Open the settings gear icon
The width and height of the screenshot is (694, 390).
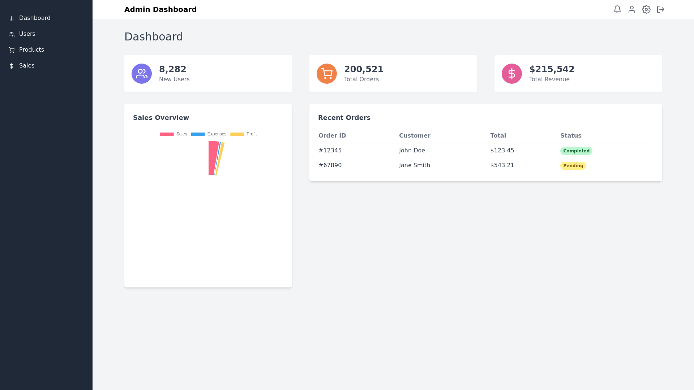click(x=646, y=9)
